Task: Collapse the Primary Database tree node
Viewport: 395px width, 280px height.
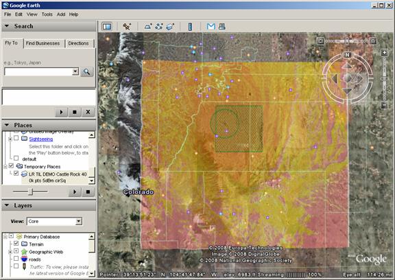Action: [x=5, y=237]
